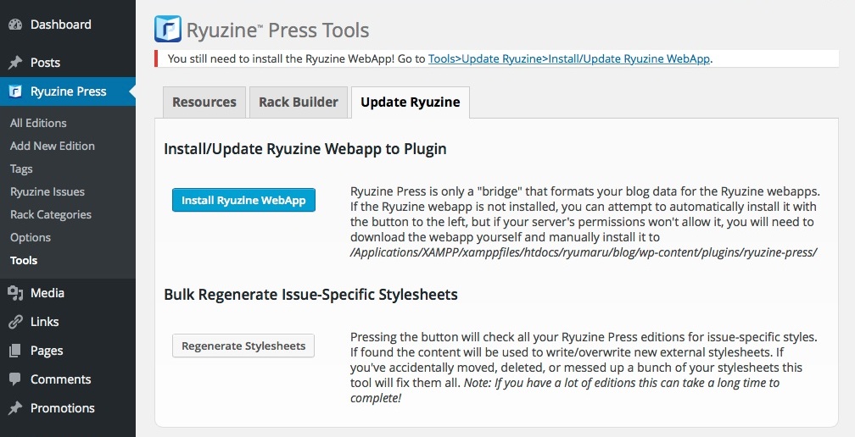This screenshot has height=437, width=855.
Task: Open All Editions submenu item
Action: (x=38, y=123)
